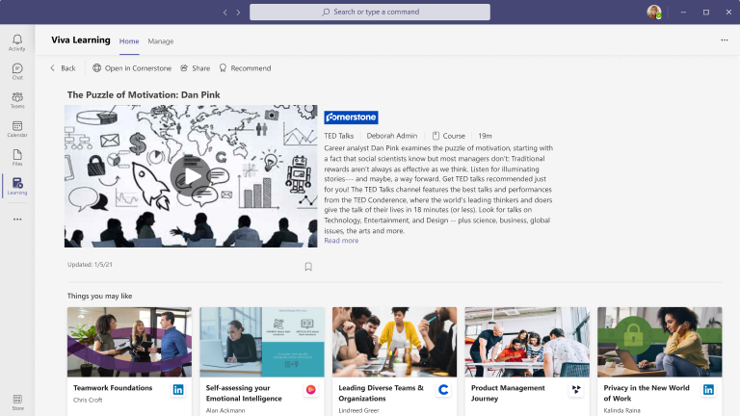Bookmark The Puzzle of Motivation course
740x416 pixels.
308,267
